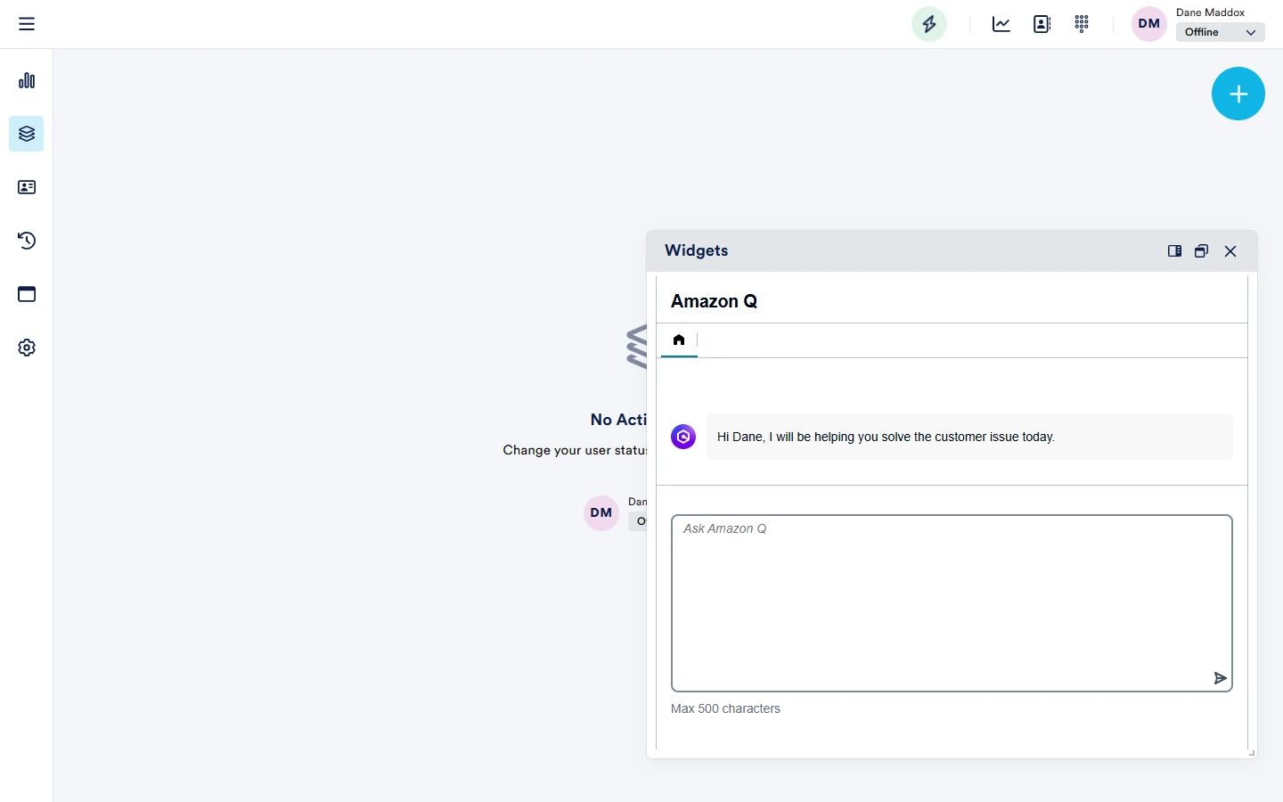Image resolution: width=1283 pixels, height=802 pixels.
Task: Open the number pad dialer icon
Action: coord(1082,24)
